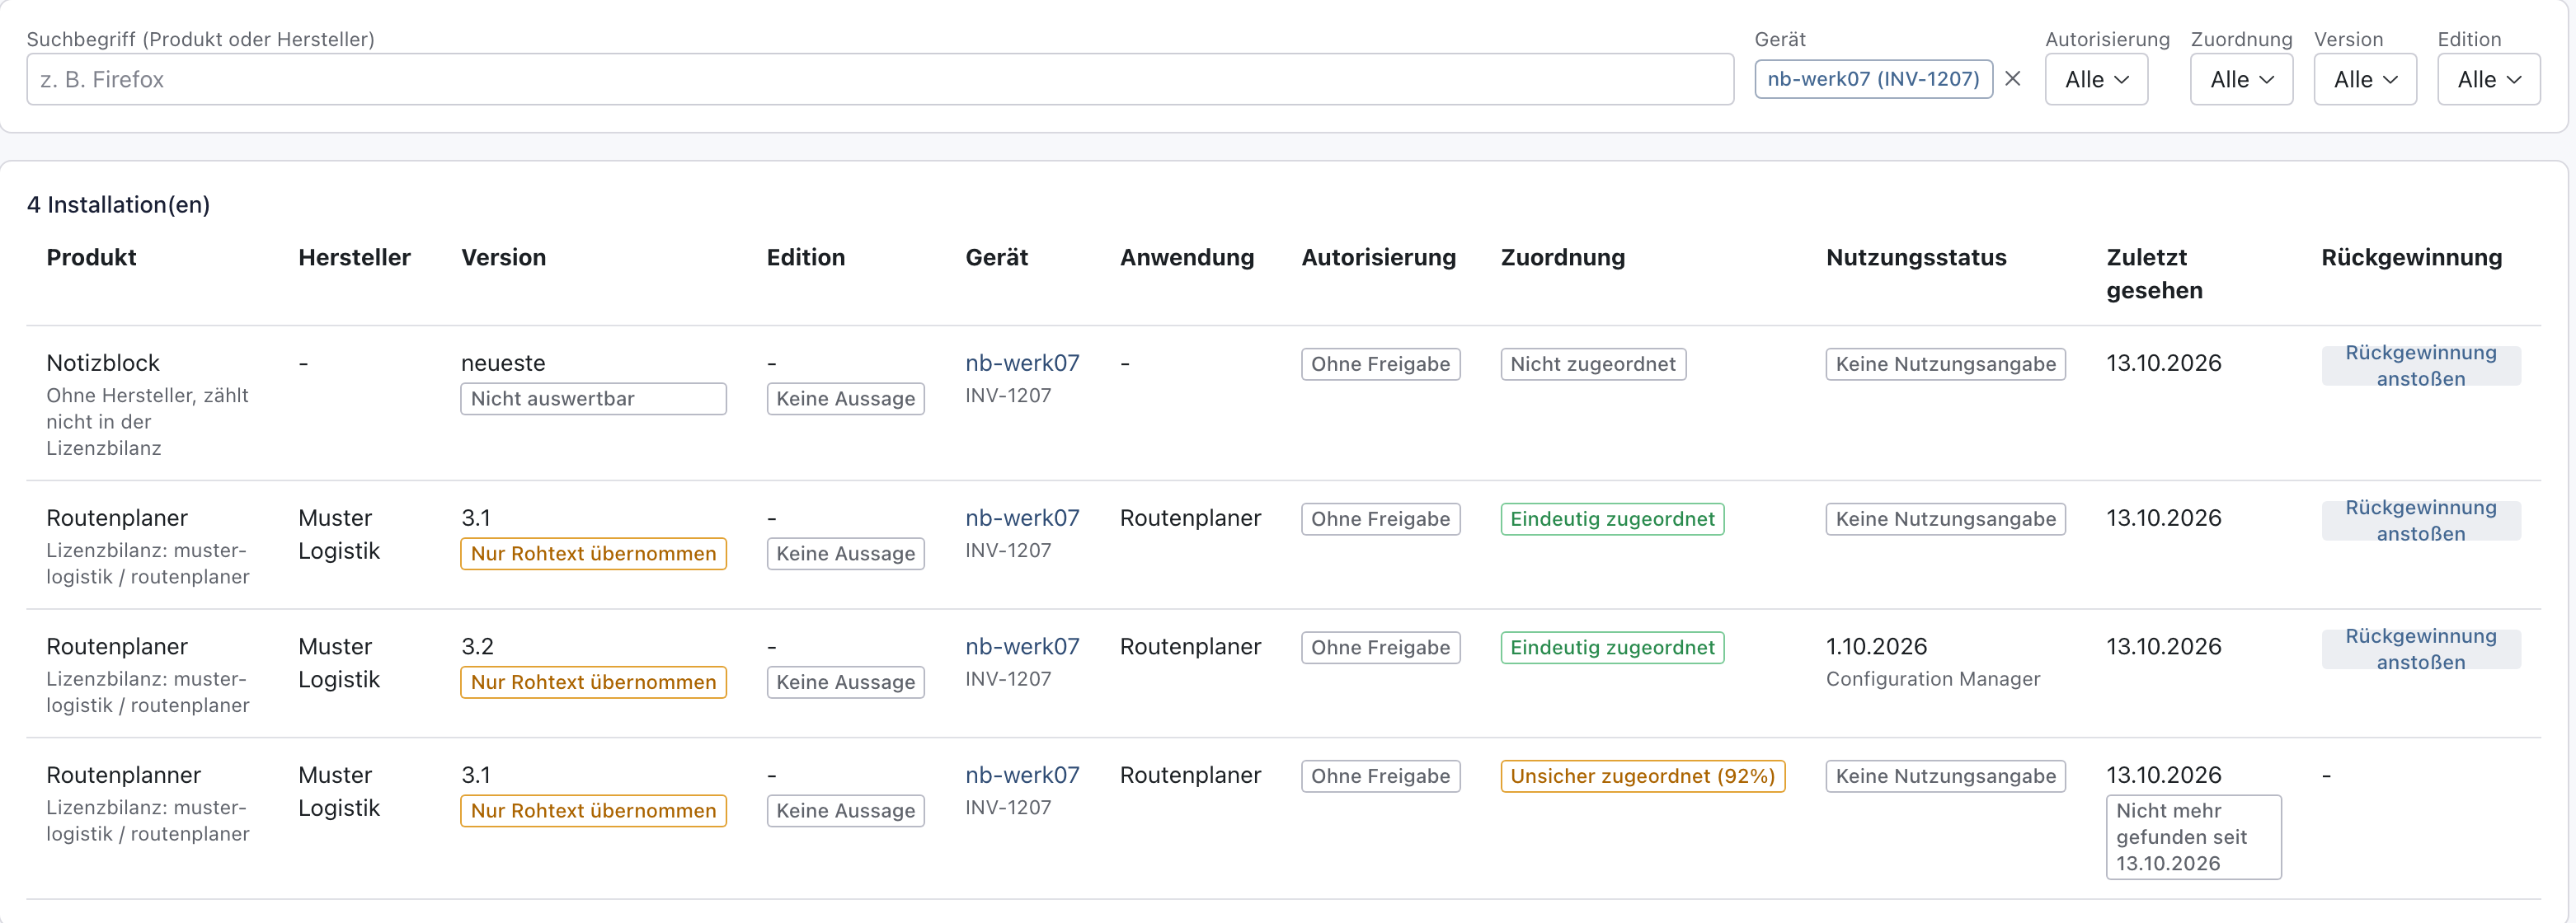
Task: Trigger Rückgewinnung anstoßen for Notizblock
Action: pos(2420,366)
